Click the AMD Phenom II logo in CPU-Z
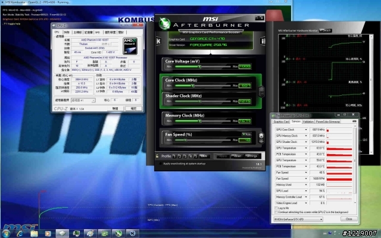 tap(130, 46)
